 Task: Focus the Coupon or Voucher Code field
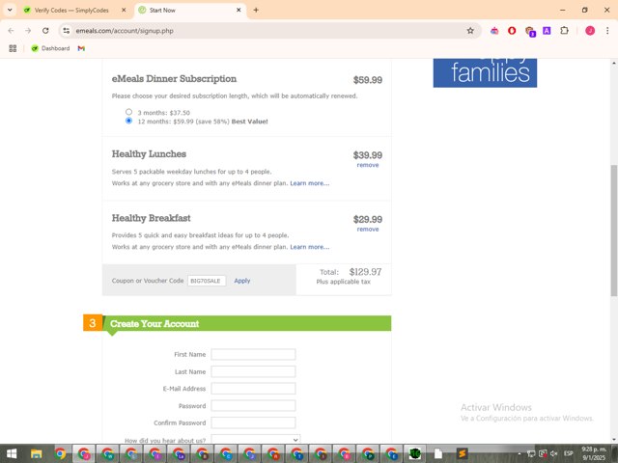coord(207,281)
